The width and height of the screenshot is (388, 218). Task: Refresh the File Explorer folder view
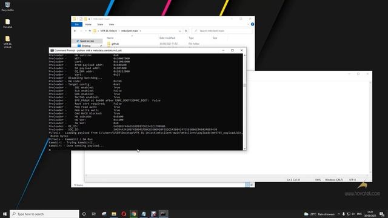coord(186,31)
